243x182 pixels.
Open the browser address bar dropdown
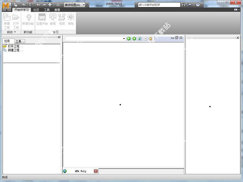(124, 38)
